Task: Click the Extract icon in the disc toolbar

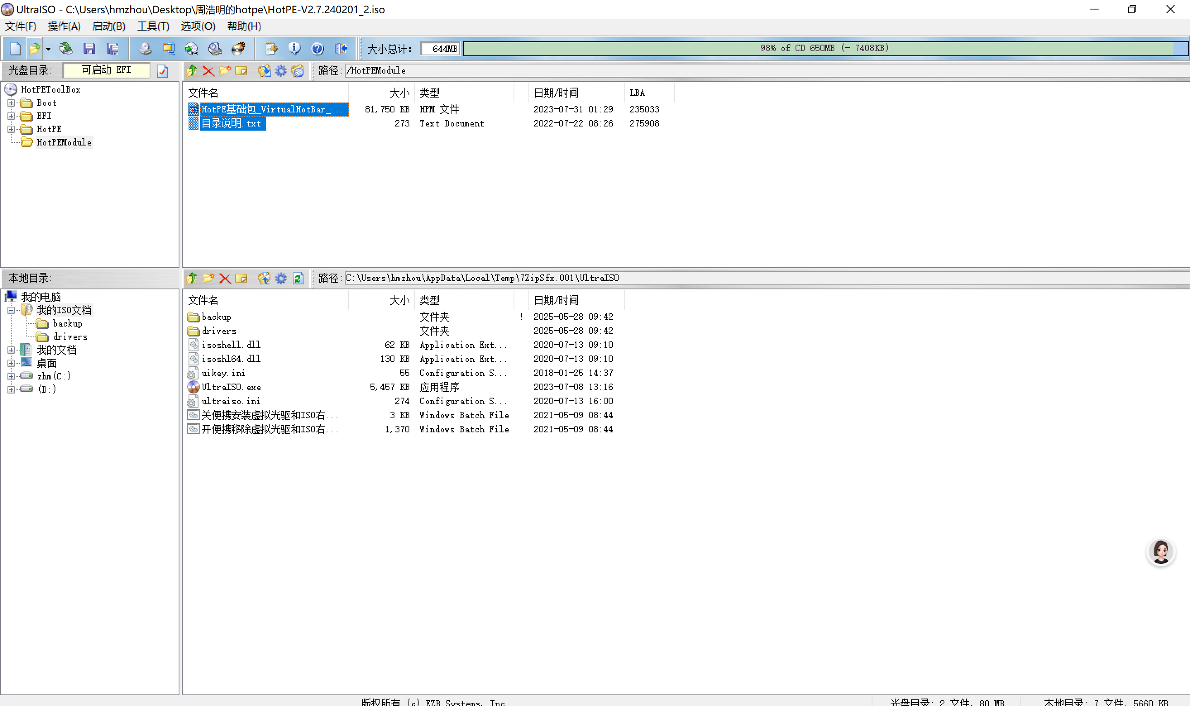Action: click(264, 71)
